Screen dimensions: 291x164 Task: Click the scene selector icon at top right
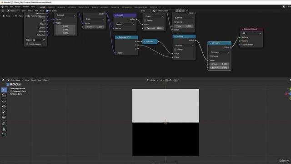pyautogui.click(x=285, y=7)
